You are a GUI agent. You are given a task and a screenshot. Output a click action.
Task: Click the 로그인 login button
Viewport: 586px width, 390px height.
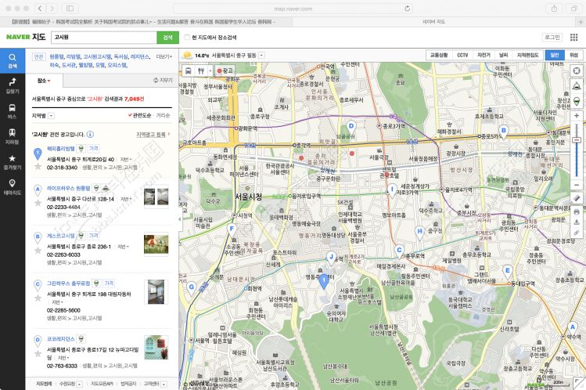pyautogui.click(x=552, y=37)
